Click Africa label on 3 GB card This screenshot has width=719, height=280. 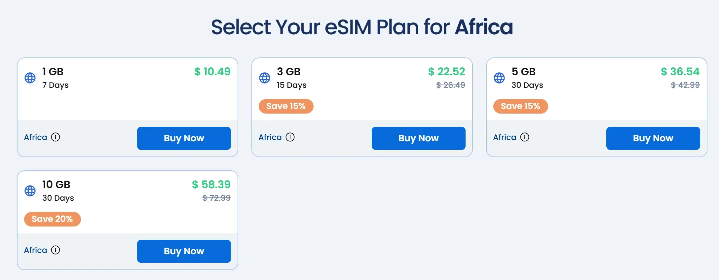pos(270,137)
